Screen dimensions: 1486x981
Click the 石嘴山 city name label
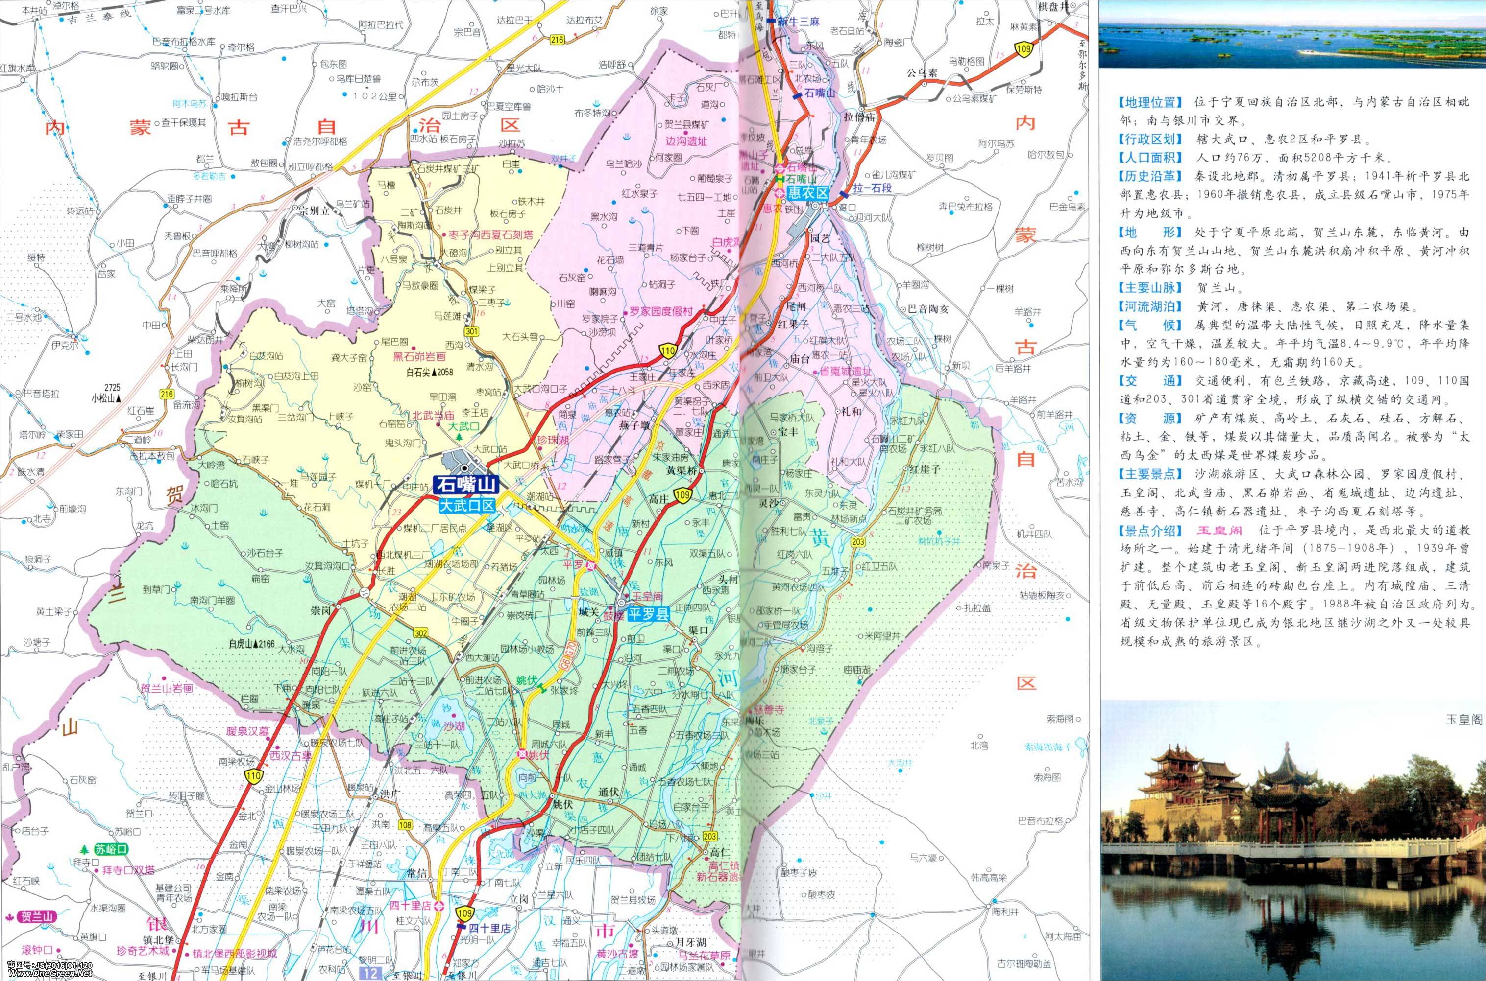point(465,485)
